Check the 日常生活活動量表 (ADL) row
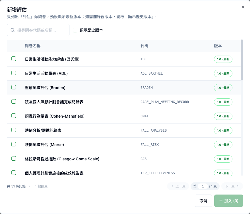Screen dimensions: 250x214 tap(14, 73)
